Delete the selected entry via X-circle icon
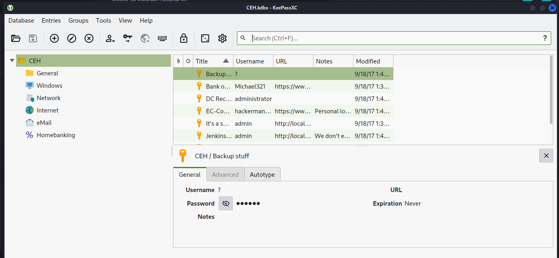Viewport: 559px width, 258px height. pos(89,38)
